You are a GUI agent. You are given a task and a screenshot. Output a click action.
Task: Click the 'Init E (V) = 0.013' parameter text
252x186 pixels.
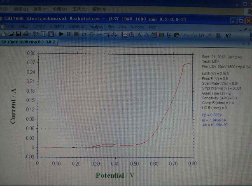tap(215, 74)
